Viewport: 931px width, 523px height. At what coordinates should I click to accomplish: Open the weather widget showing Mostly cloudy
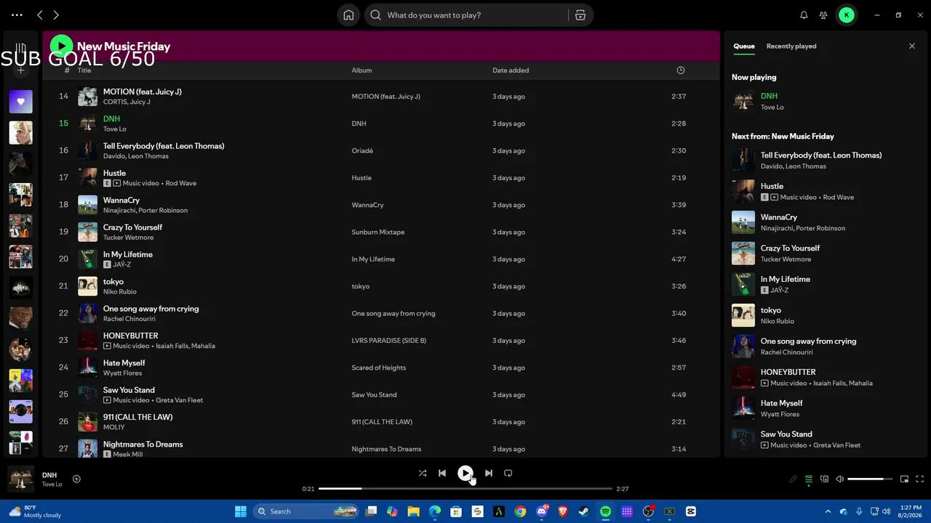pos(34,511)
